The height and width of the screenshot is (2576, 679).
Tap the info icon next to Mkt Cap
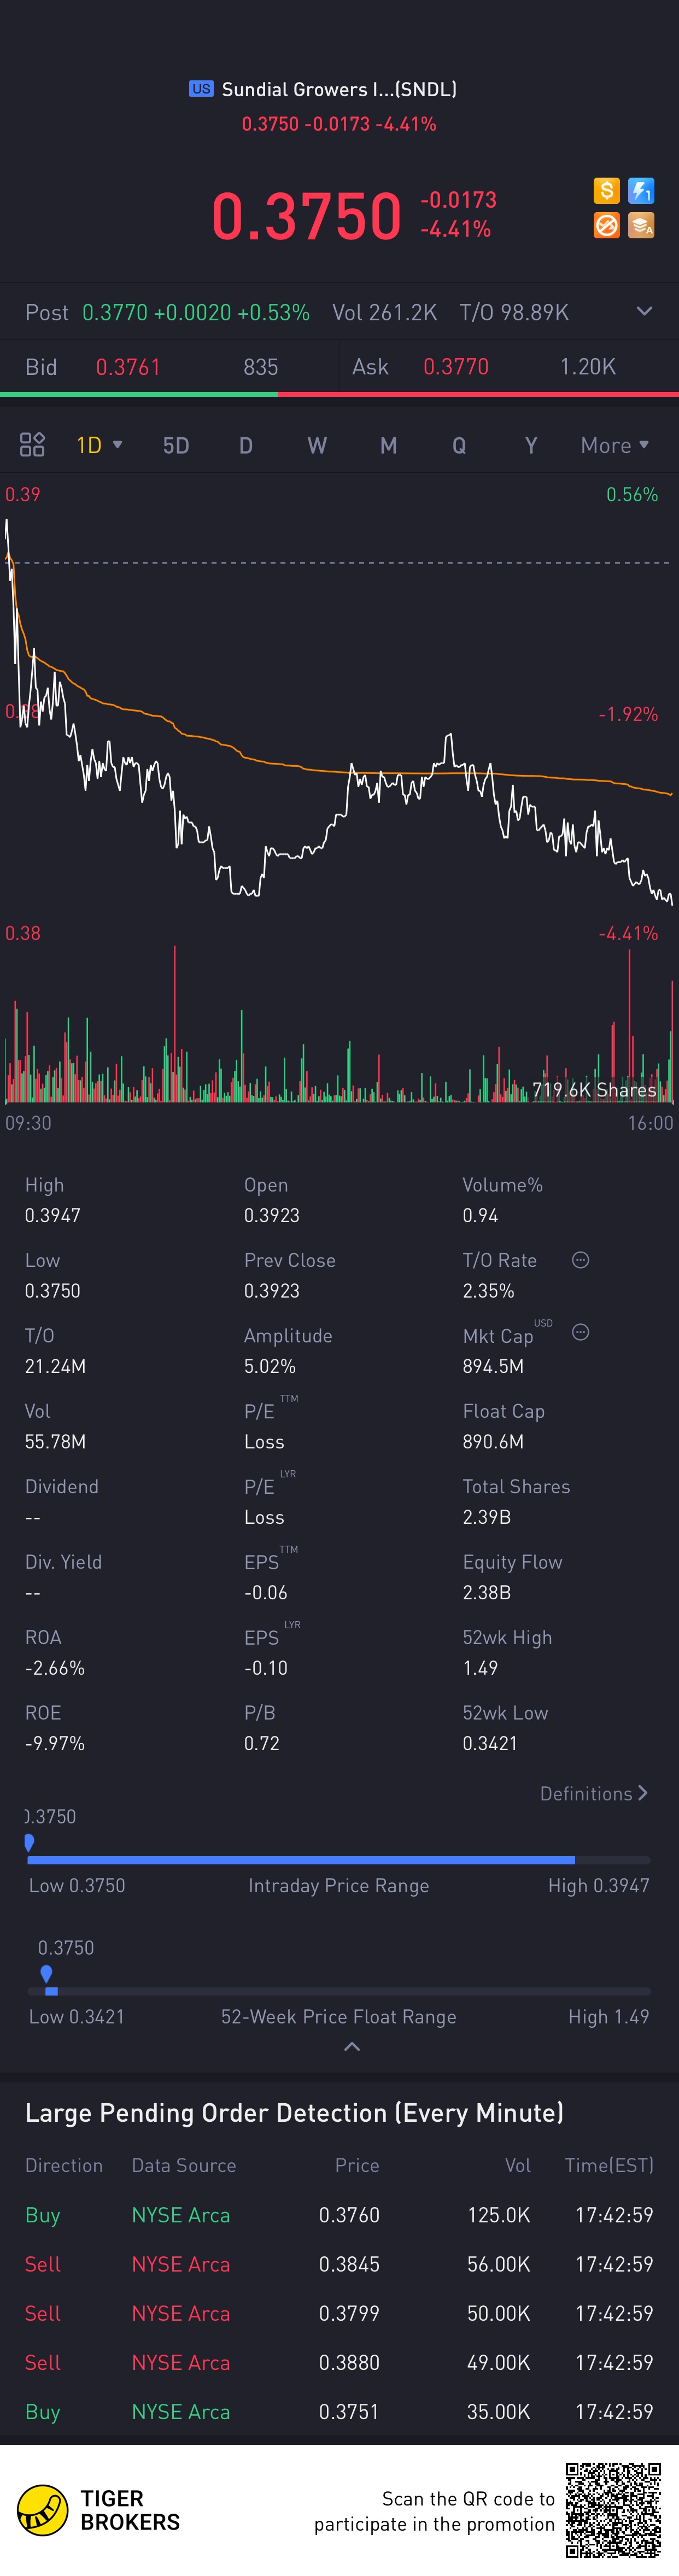pos(580,1332)
